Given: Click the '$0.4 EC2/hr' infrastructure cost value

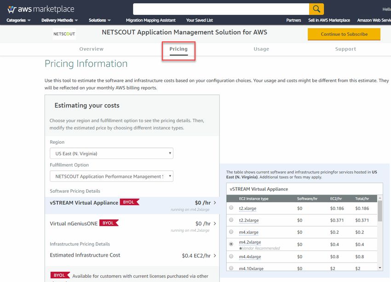Looking at the screenshot, I should [x=196, y=256].
